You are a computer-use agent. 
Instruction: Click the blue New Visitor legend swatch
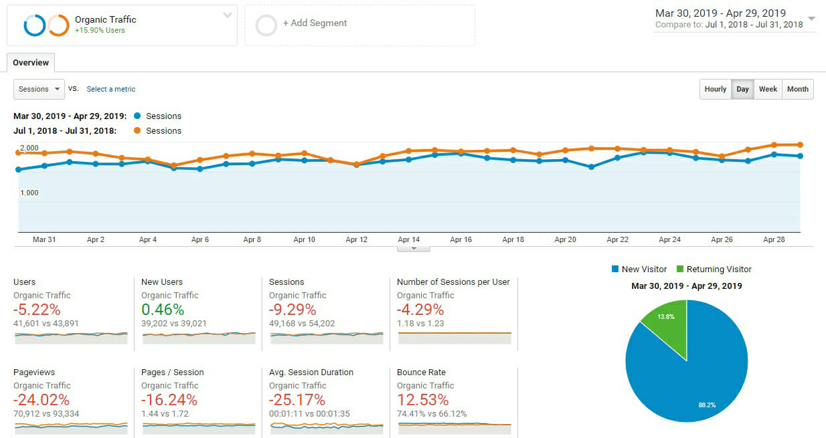pyautogui.click(x=614, y=269)
